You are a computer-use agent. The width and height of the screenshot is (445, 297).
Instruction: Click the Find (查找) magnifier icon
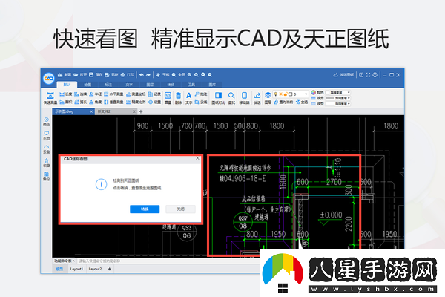(231, 96)
